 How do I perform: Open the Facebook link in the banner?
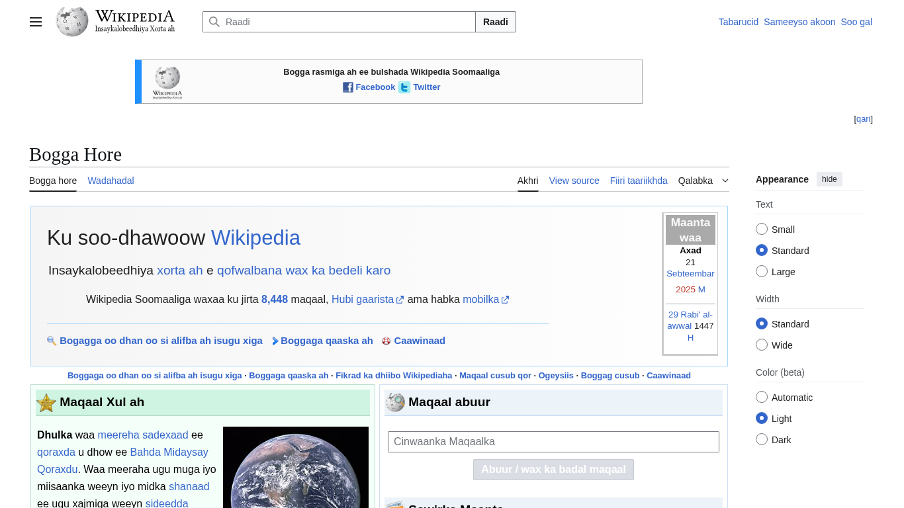coord(375,87)
